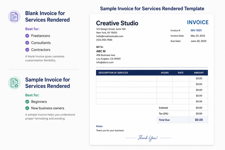Click the purple checkmark beside Freelancers

coord(27,36)
